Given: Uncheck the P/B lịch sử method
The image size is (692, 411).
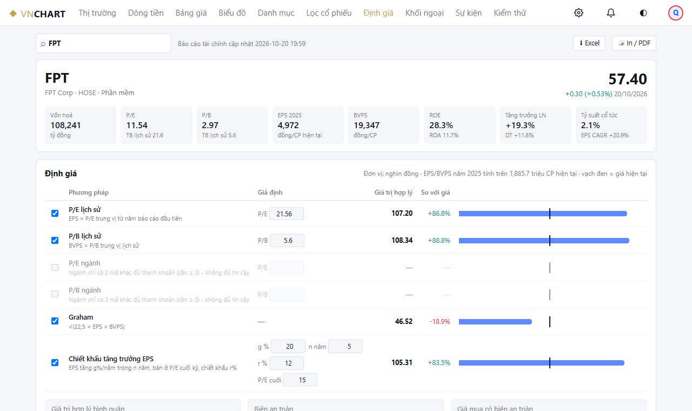Looking at the screenshot, I should click(x=55, y=241).
